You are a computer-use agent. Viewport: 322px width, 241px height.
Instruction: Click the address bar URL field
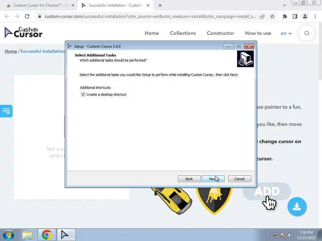[150, 16]
